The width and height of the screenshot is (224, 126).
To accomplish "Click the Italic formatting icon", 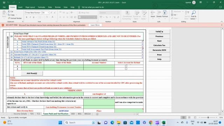I will [30, 17].
